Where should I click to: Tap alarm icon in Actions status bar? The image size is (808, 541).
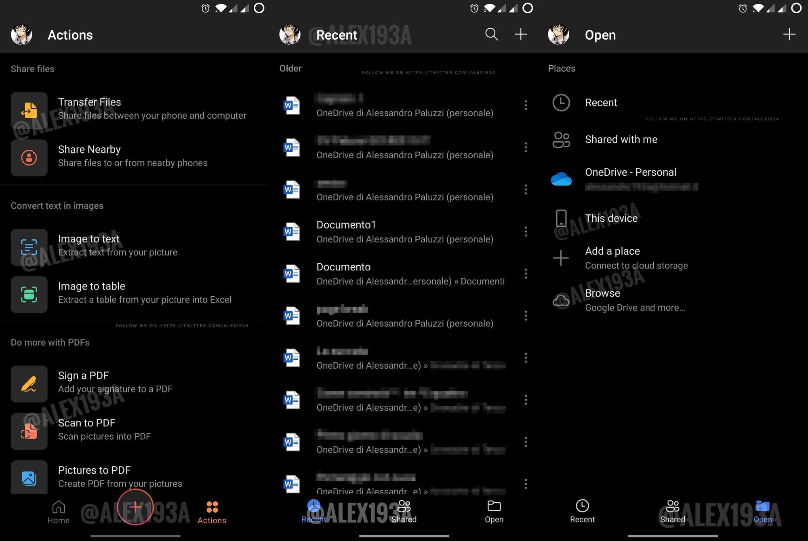tap(206, 8)
